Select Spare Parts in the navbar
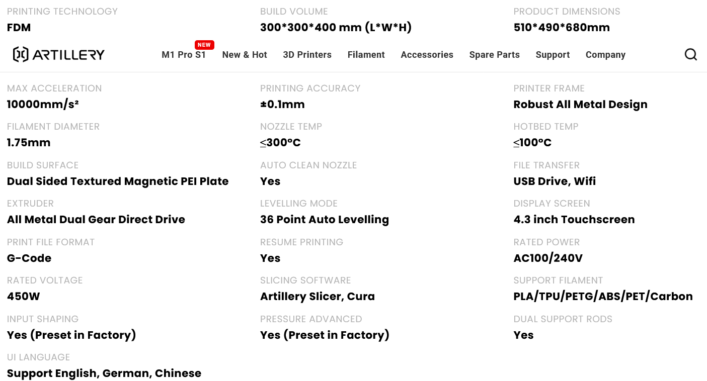 click(494, 55)
